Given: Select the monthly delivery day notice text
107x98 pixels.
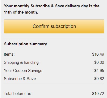Looking at the screenshot, I should [52, 9].
